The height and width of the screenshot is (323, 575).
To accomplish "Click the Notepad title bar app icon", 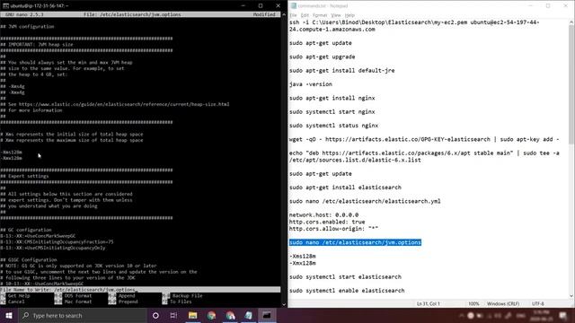I will (294, 6).
